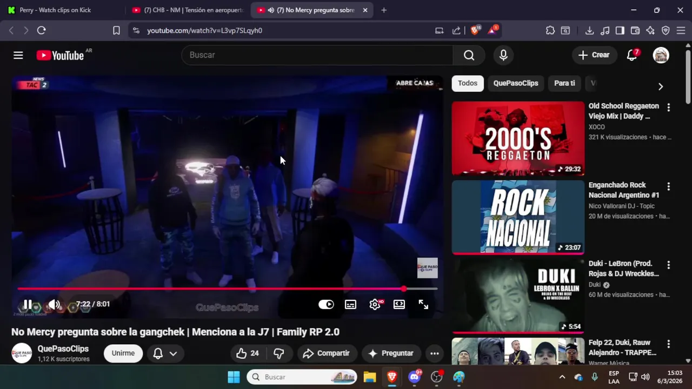
Task: Open the QuePasoClips channel name link
Action: 63,349
